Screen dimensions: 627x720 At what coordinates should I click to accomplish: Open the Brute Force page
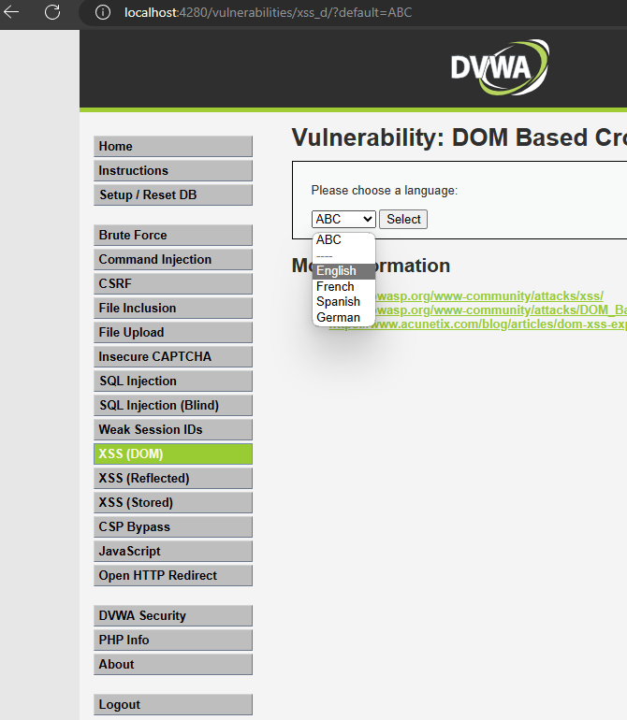(x=173, y=236)
